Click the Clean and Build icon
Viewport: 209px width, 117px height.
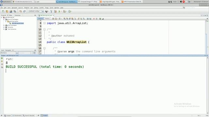[x=55, y=11]
